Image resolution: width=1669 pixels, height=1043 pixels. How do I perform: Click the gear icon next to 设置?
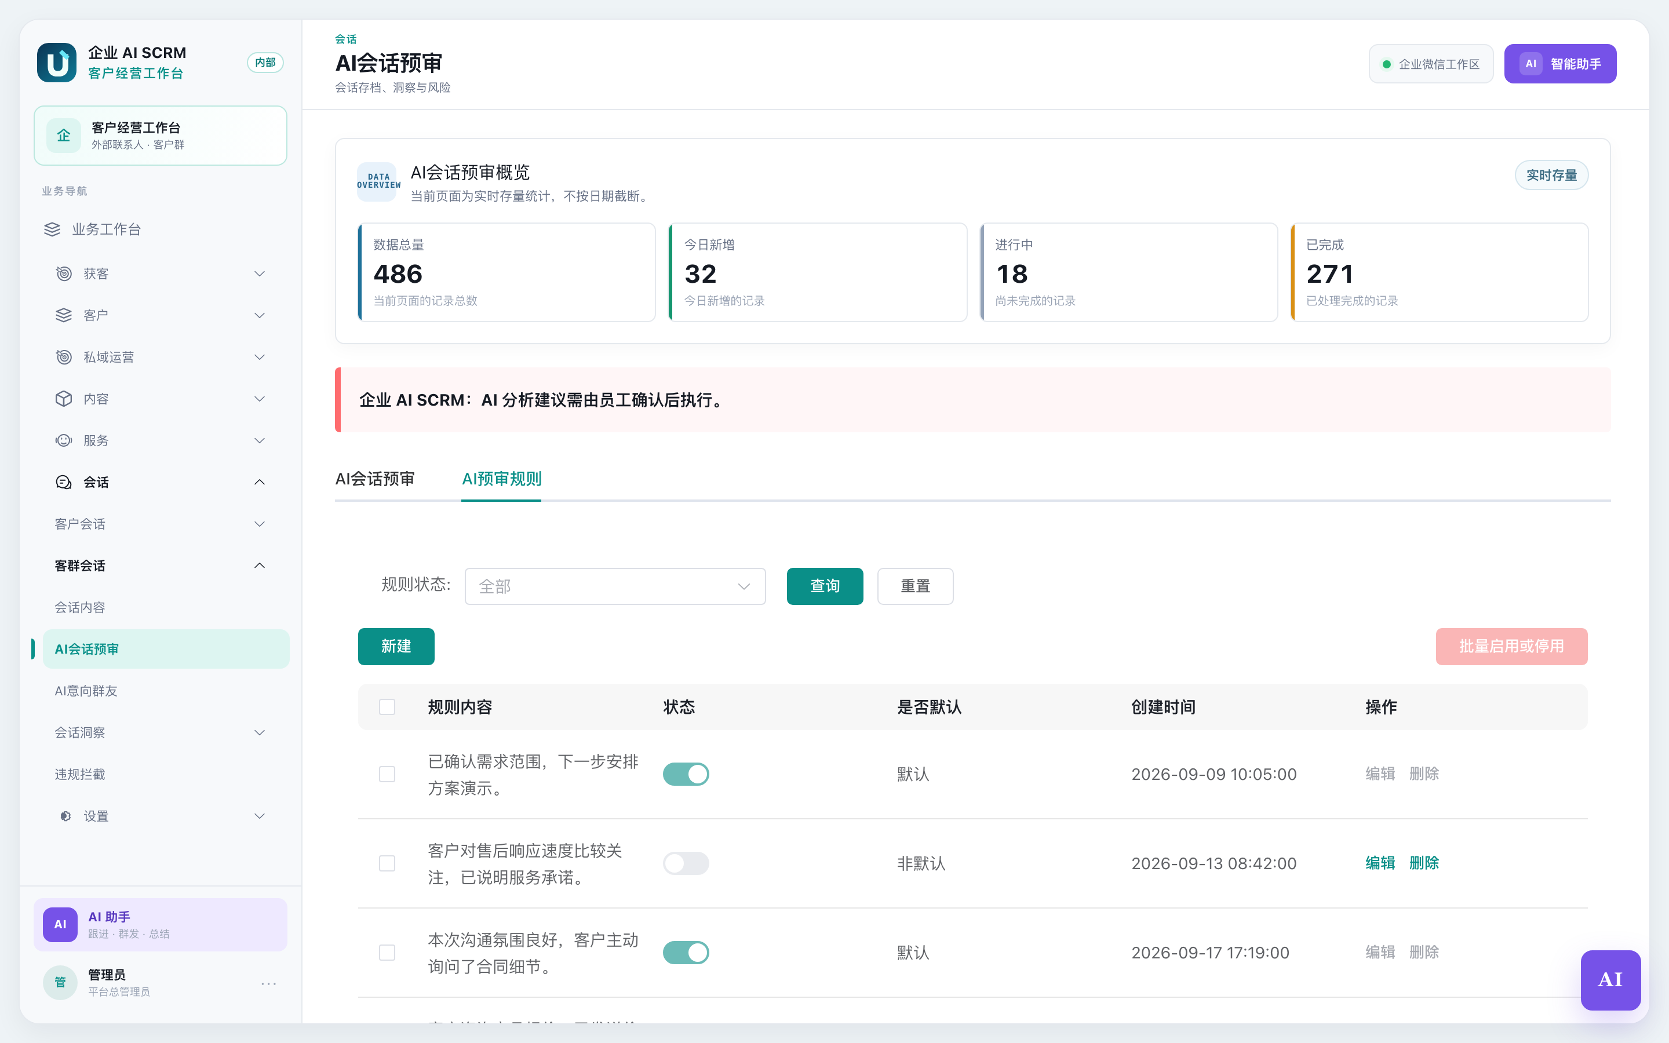pos(65,816)
